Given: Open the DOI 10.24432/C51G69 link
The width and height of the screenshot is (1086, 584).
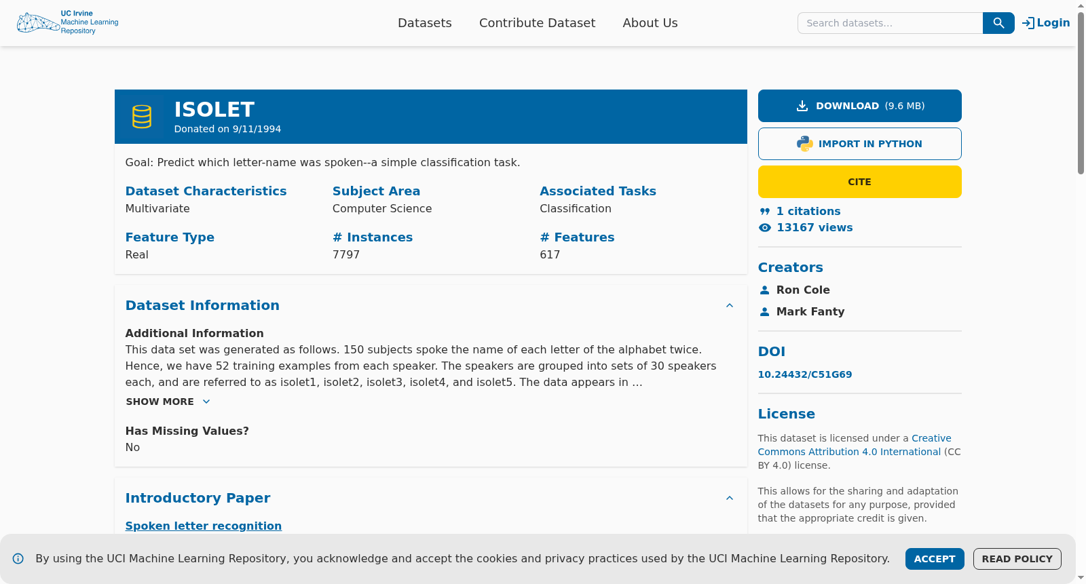Looking at the screenshot, I should 805,374.
